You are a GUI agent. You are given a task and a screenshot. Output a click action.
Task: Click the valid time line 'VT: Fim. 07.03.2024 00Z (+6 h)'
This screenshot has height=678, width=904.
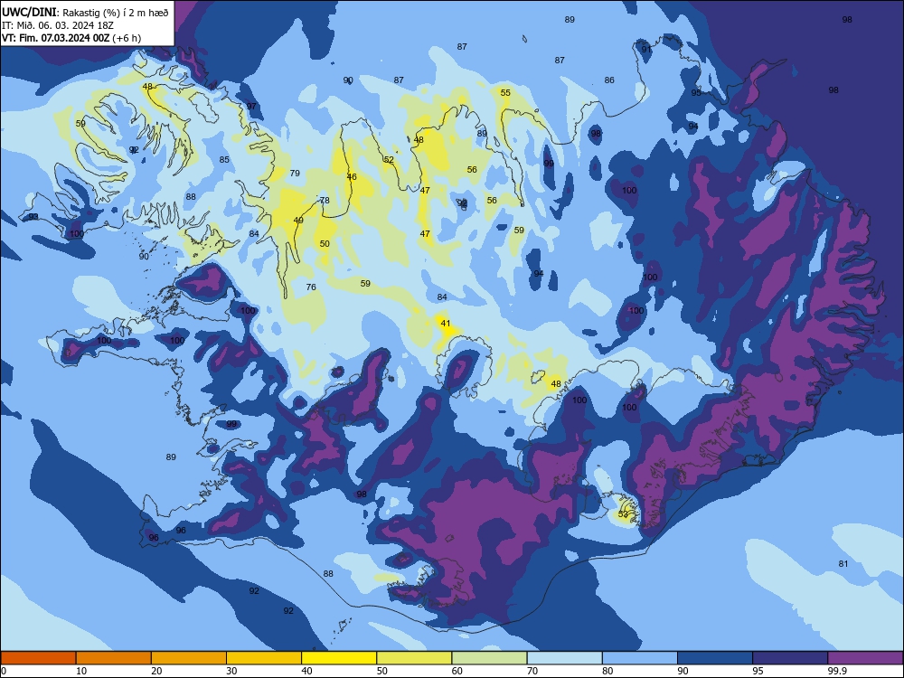click(x=71, y=38)
